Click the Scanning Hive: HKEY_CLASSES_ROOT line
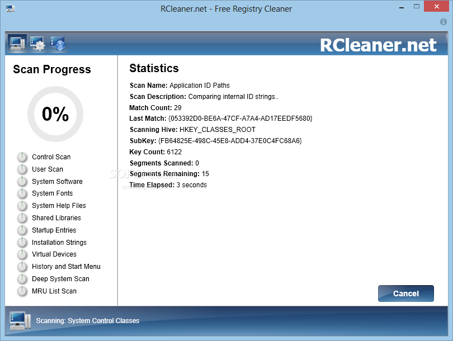The width and height of the screenshot is (453, 341). point(192,130)
